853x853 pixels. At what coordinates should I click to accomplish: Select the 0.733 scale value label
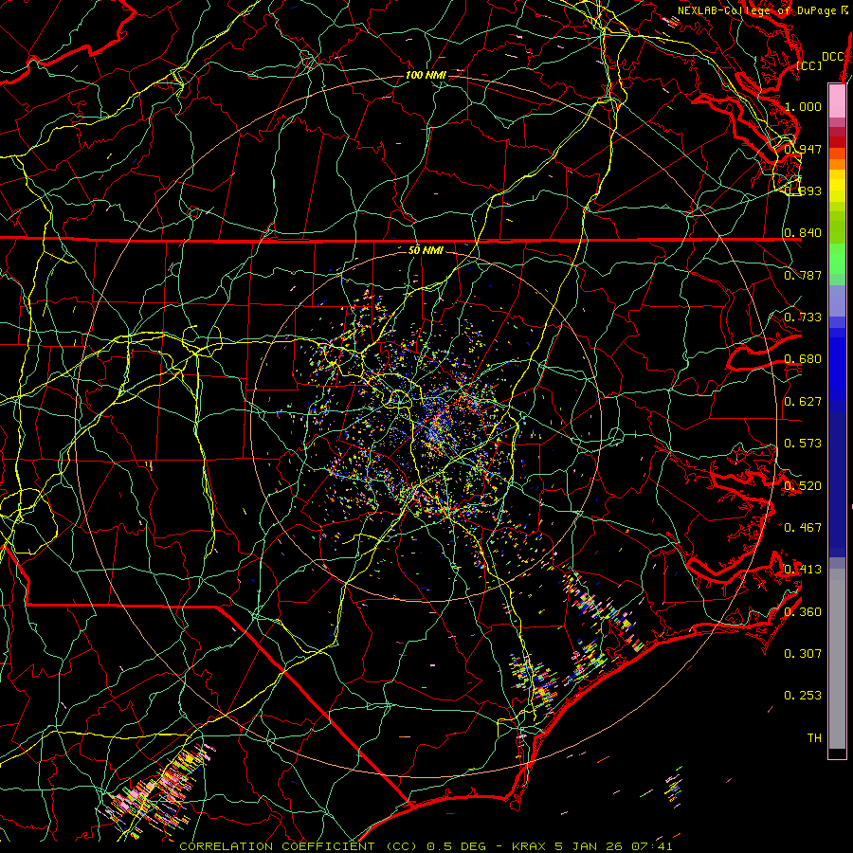coord(803,318)
